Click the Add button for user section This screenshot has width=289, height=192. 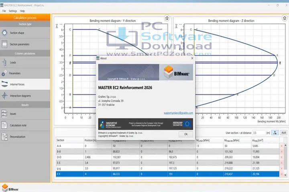(284, 133)
